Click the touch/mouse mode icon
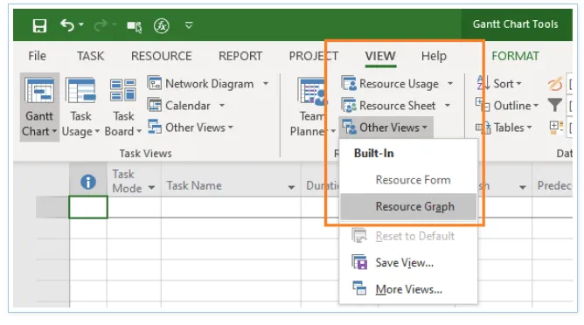The height and width of the screenshot is (325, 584). 134,26
